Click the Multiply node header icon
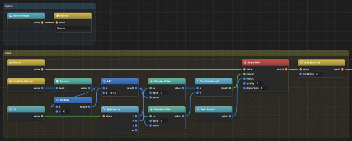 (58, 100)
